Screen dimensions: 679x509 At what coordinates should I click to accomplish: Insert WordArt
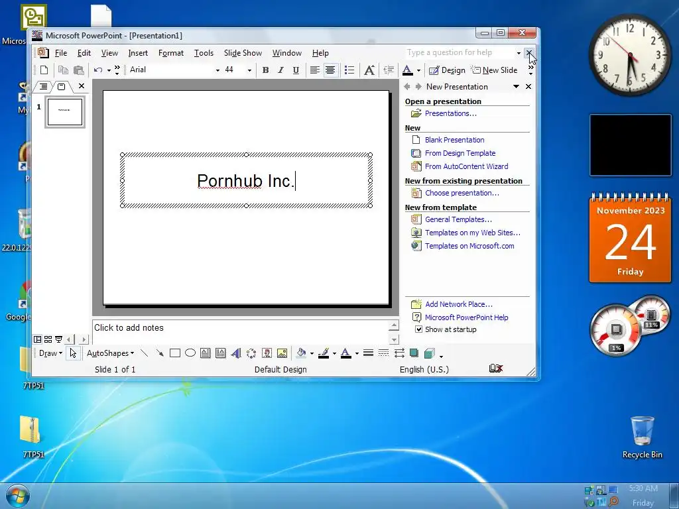tap(236, 353)
